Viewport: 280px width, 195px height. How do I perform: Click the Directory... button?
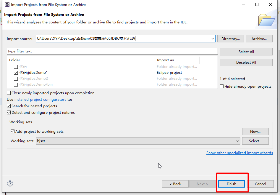[231, 39]
